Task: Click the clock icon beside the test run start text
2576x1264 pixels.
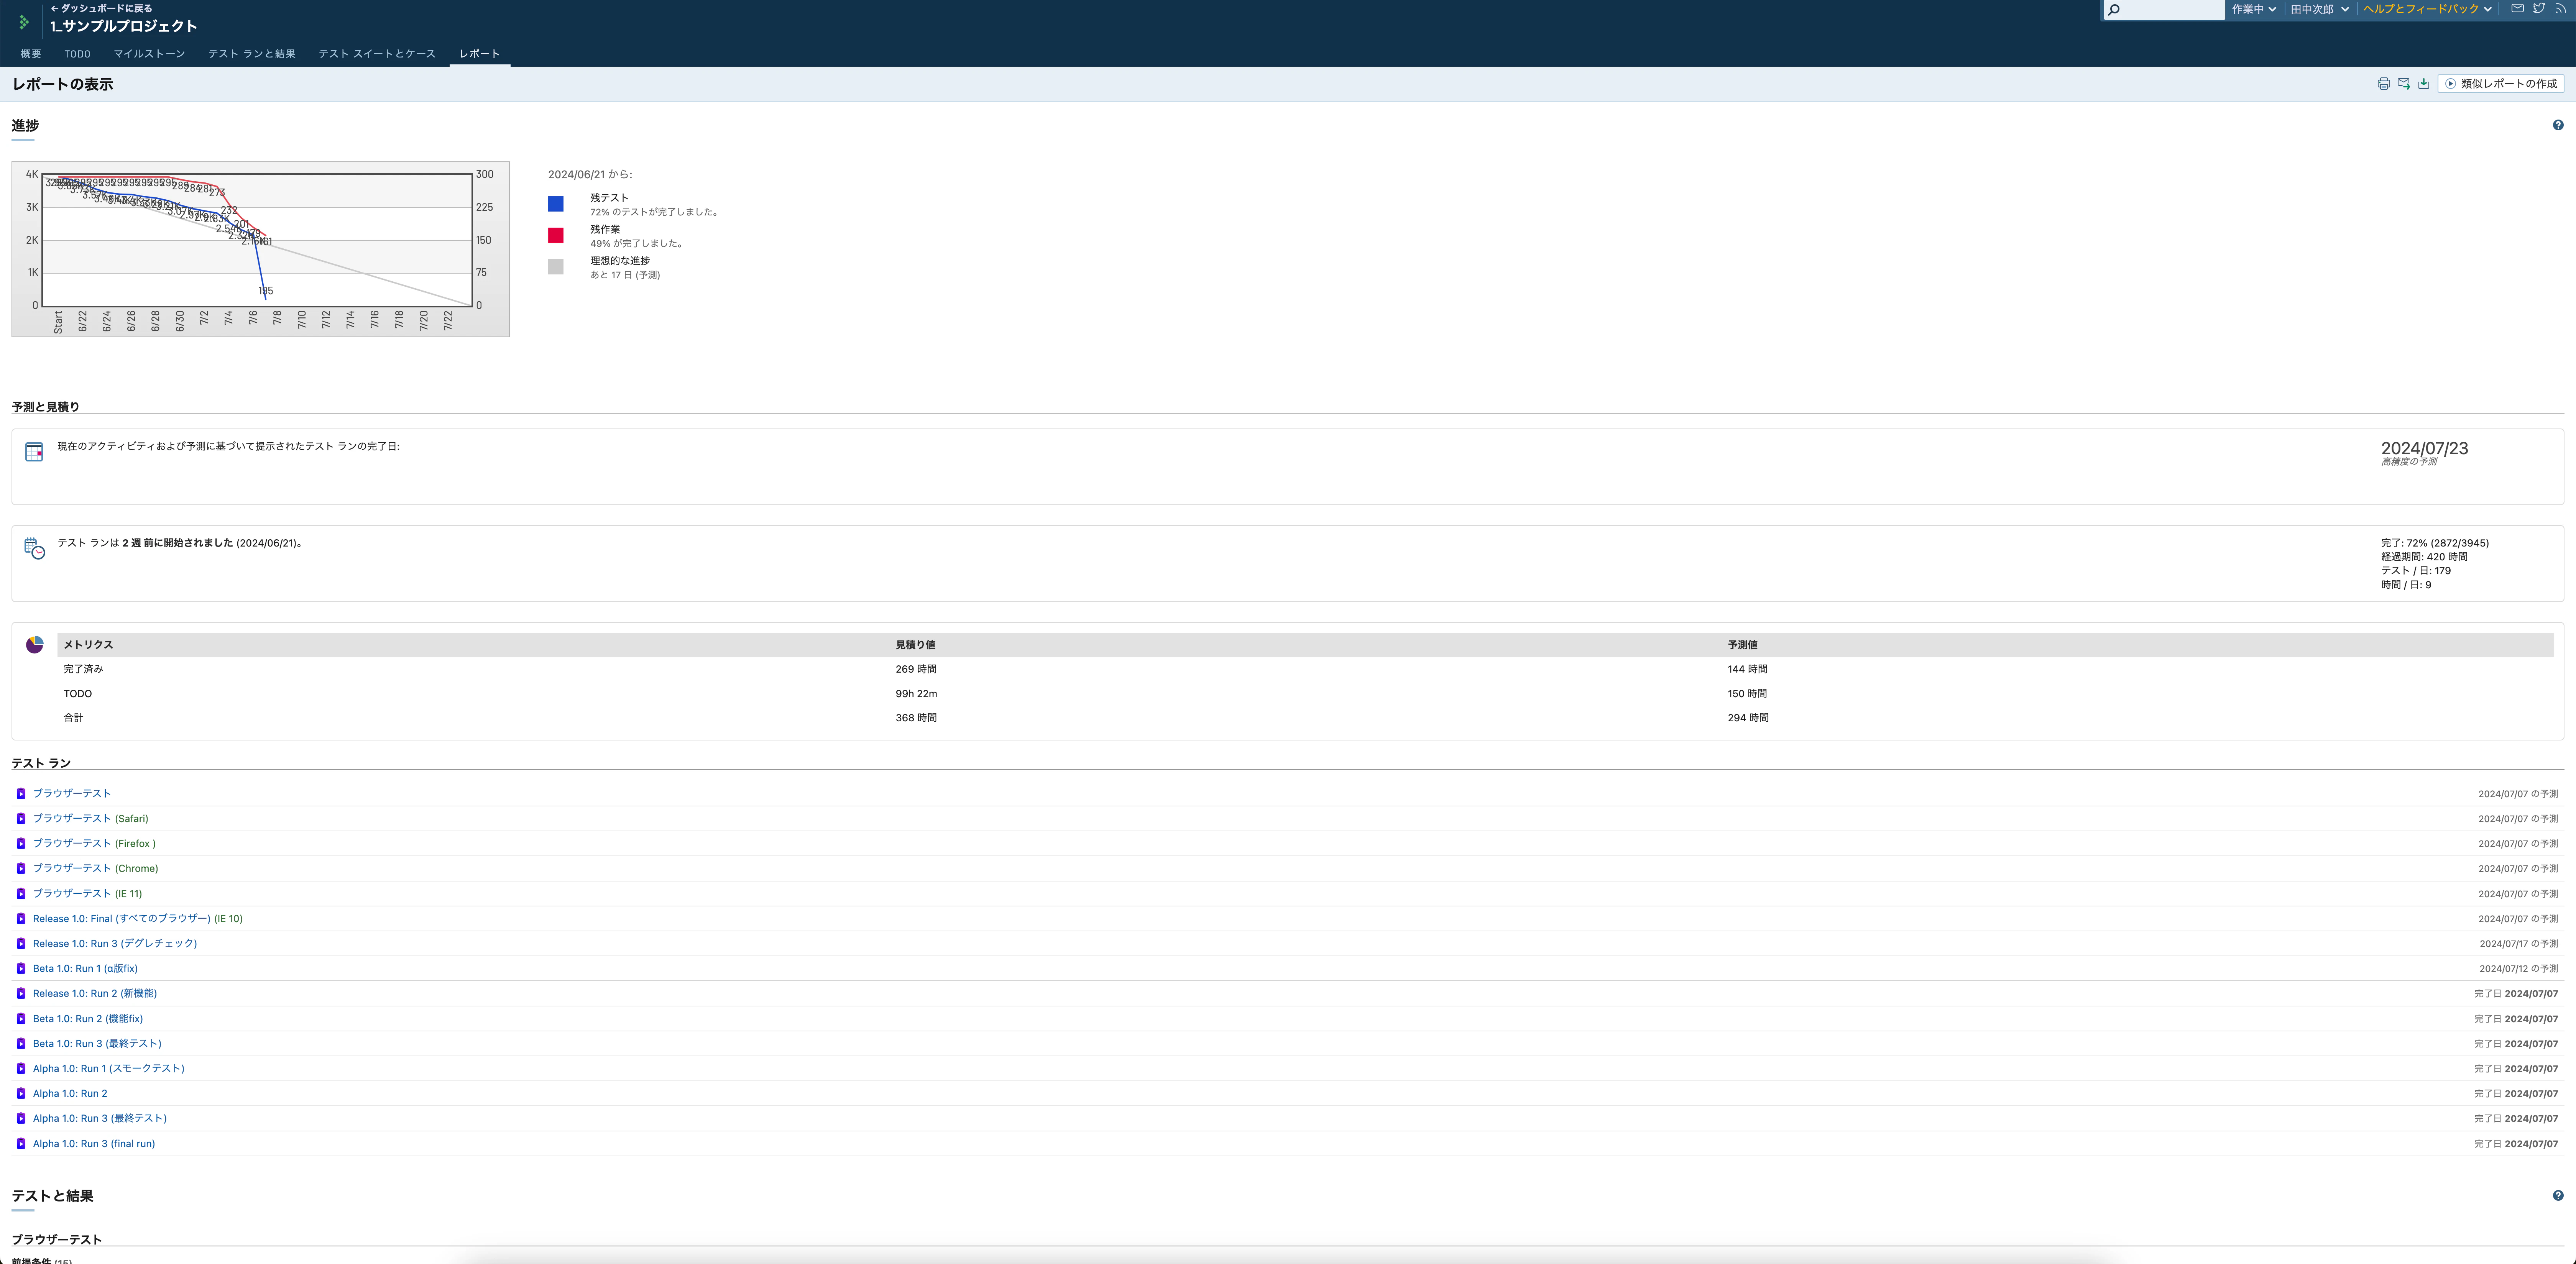Action: pos(34,549)
